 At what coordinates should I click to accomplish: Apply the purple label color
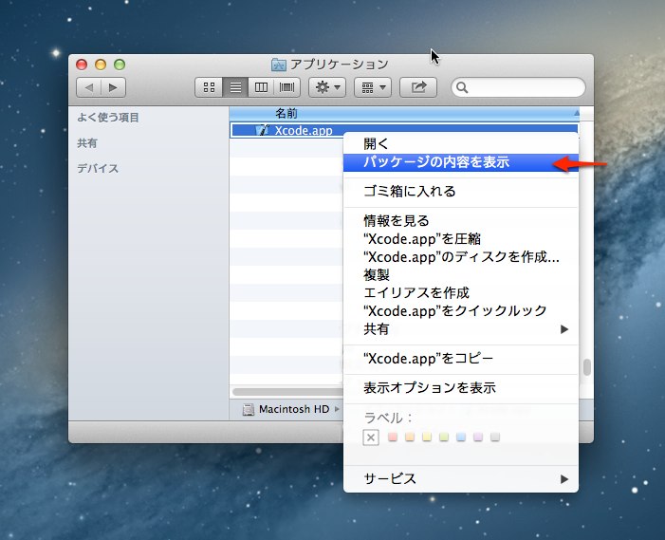coord(478,437)
